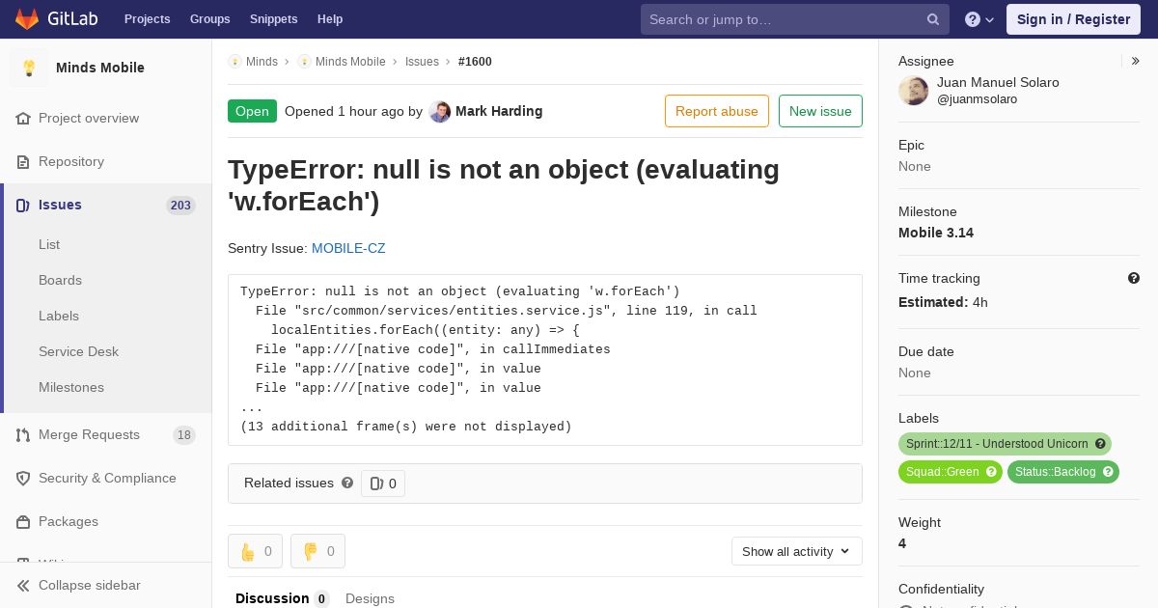Screen dimensions: 1158x608
Task: Open Security & Compliance
Action: coord(107,478)
